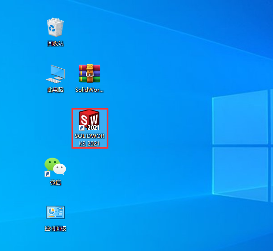The width and height of the screenshot is (273, 251).
Task: Click the "SOLIDWORKS 2021" label text
Action: [x=90, y=140]
